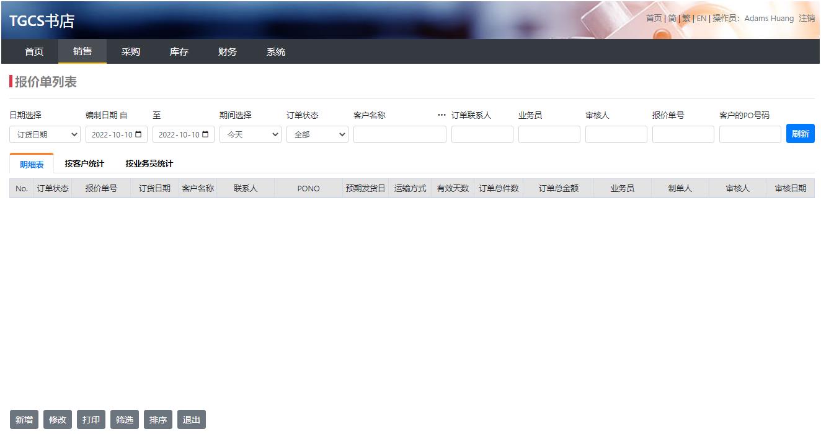Click the 至 end date field

(x=184, y=134)
